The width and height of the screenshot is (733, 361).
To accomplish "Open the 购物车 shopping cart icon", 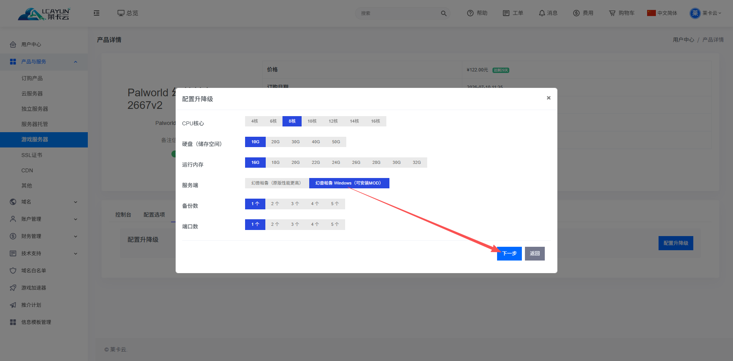I will coord(612,13).
